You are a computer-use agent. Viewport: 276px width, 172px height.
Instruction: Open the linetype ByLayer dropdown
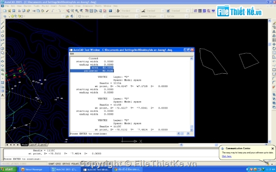(x=137, y=16)
